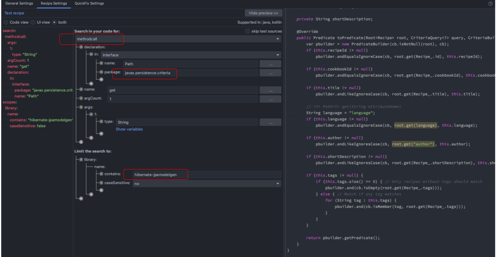Edit the type field containing 'String'
This screenshot has height=257, width=496.
(186, 122)
